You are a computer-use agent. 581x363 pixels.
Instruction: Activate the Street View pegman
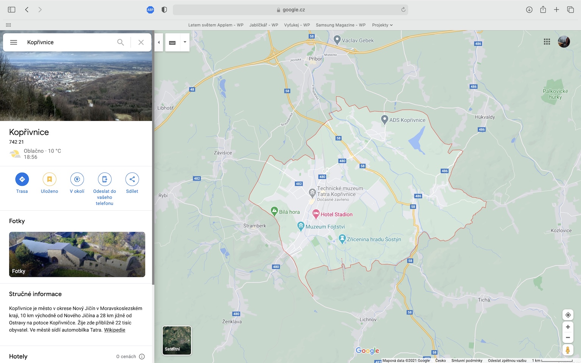(x=568, y=350)
